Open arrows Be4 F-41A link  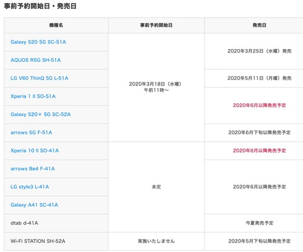pyautogui.click(x=33, y=169)
